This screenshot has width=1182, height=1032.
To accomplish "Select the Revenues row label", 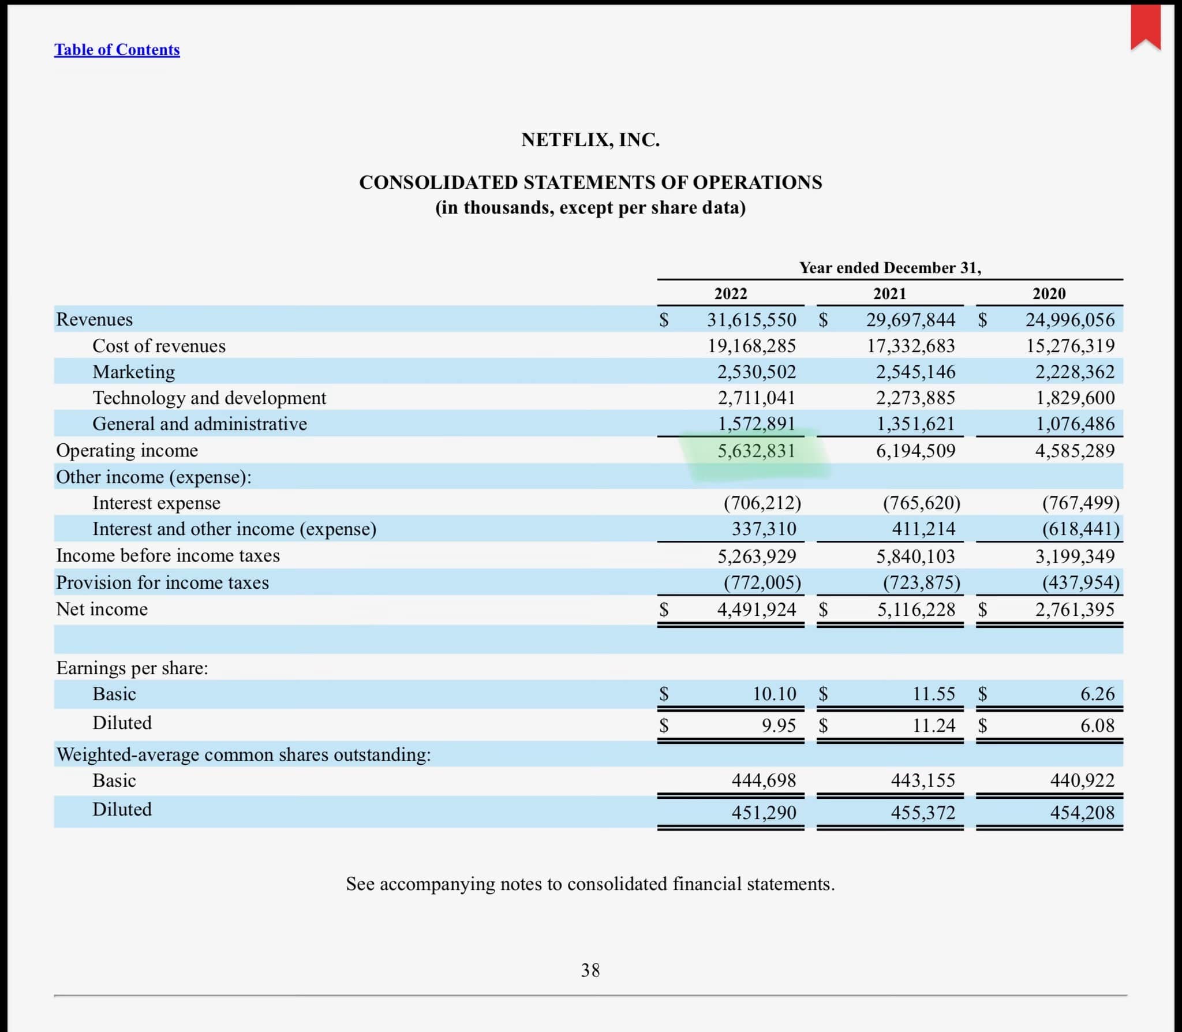I will click(94, 319).
